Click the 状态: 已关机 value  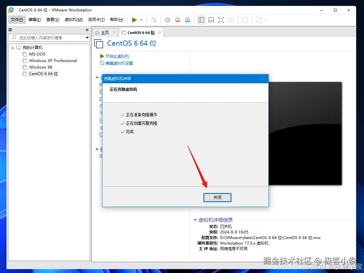pyautogui.click(x=226, y=226)
